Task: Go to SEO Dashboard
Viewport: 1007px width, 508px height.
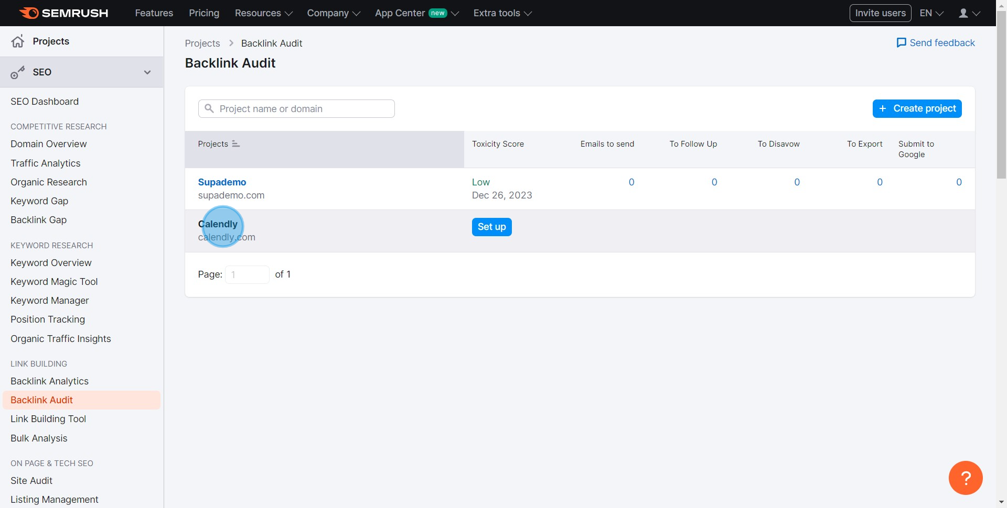Action: (x=45, y=102)
